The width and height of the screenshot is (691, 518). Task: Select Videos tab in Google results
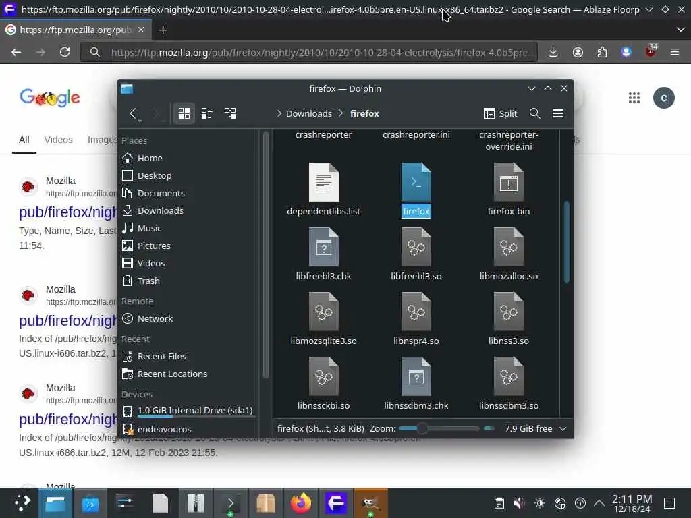pyautogui.click(x=58, y=140)
